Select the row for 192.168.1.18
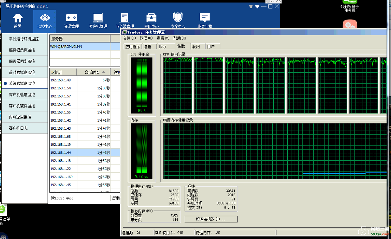Image resolution: width=391 pixels, height=239 pixels. [85, 161]
